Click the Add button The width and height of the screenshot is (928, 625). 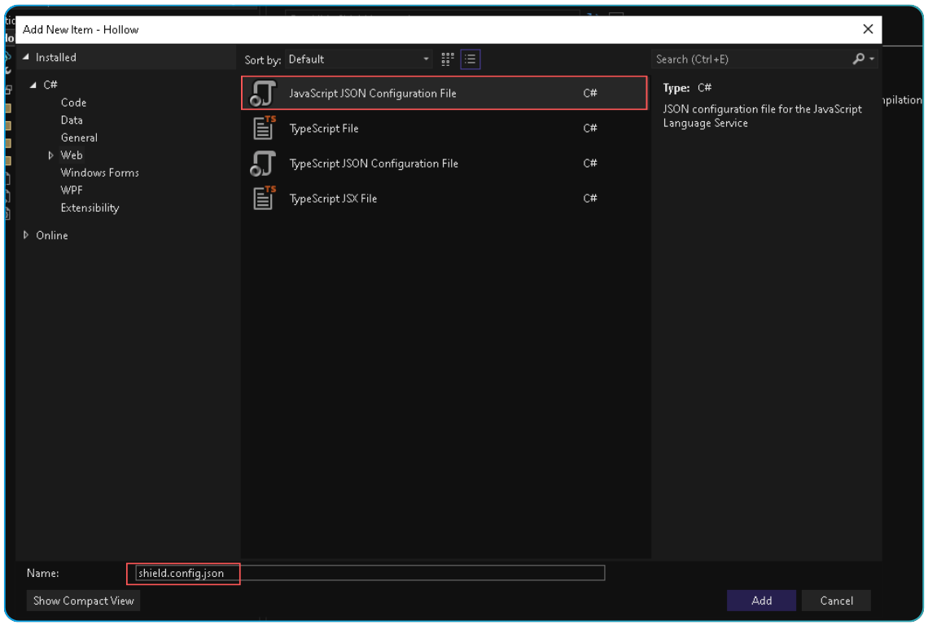[x=760, y=601]
